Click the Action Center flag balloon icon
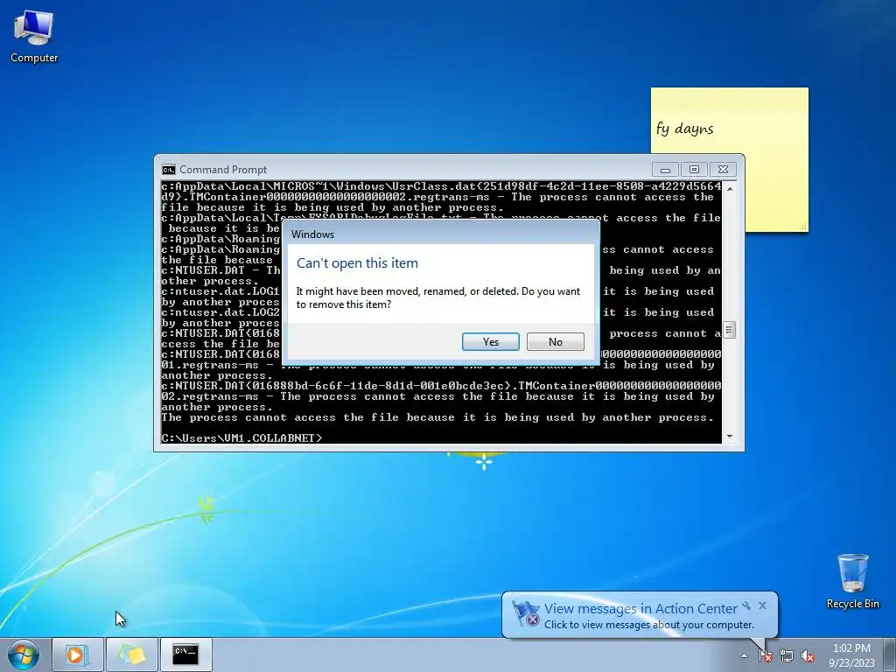896x672 pixels. 525,614
